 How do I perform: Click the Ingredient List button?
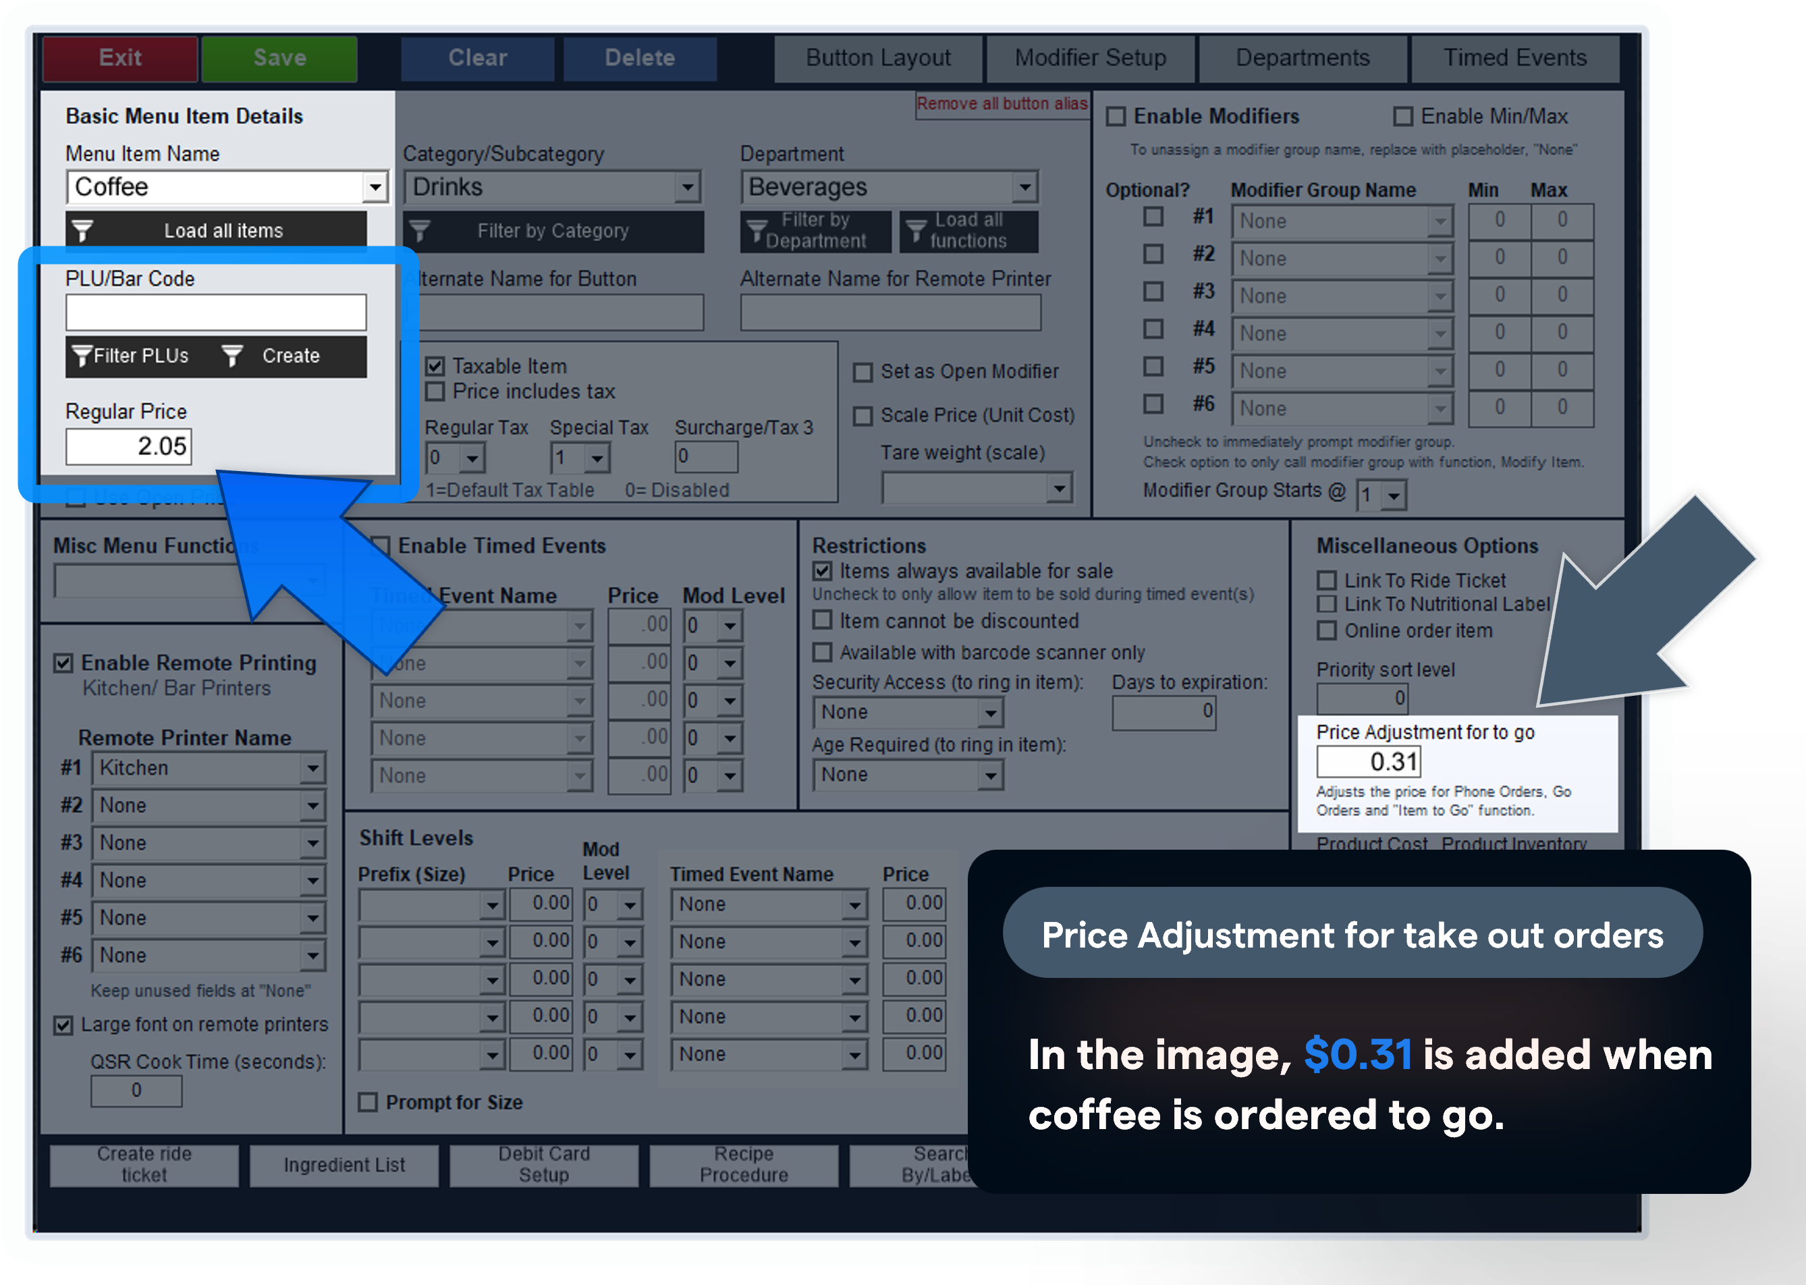tap(344, 1165)
